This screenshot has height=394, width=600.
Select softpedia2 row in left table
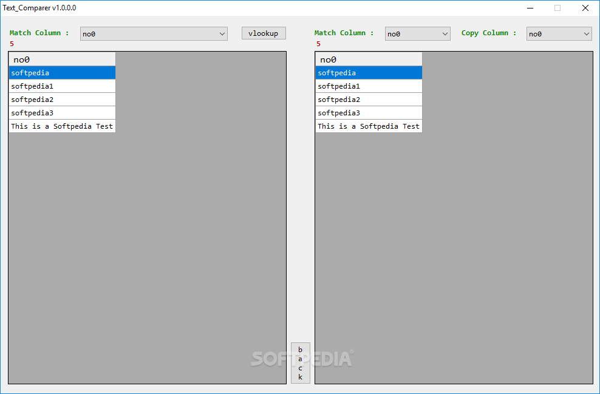63,100
